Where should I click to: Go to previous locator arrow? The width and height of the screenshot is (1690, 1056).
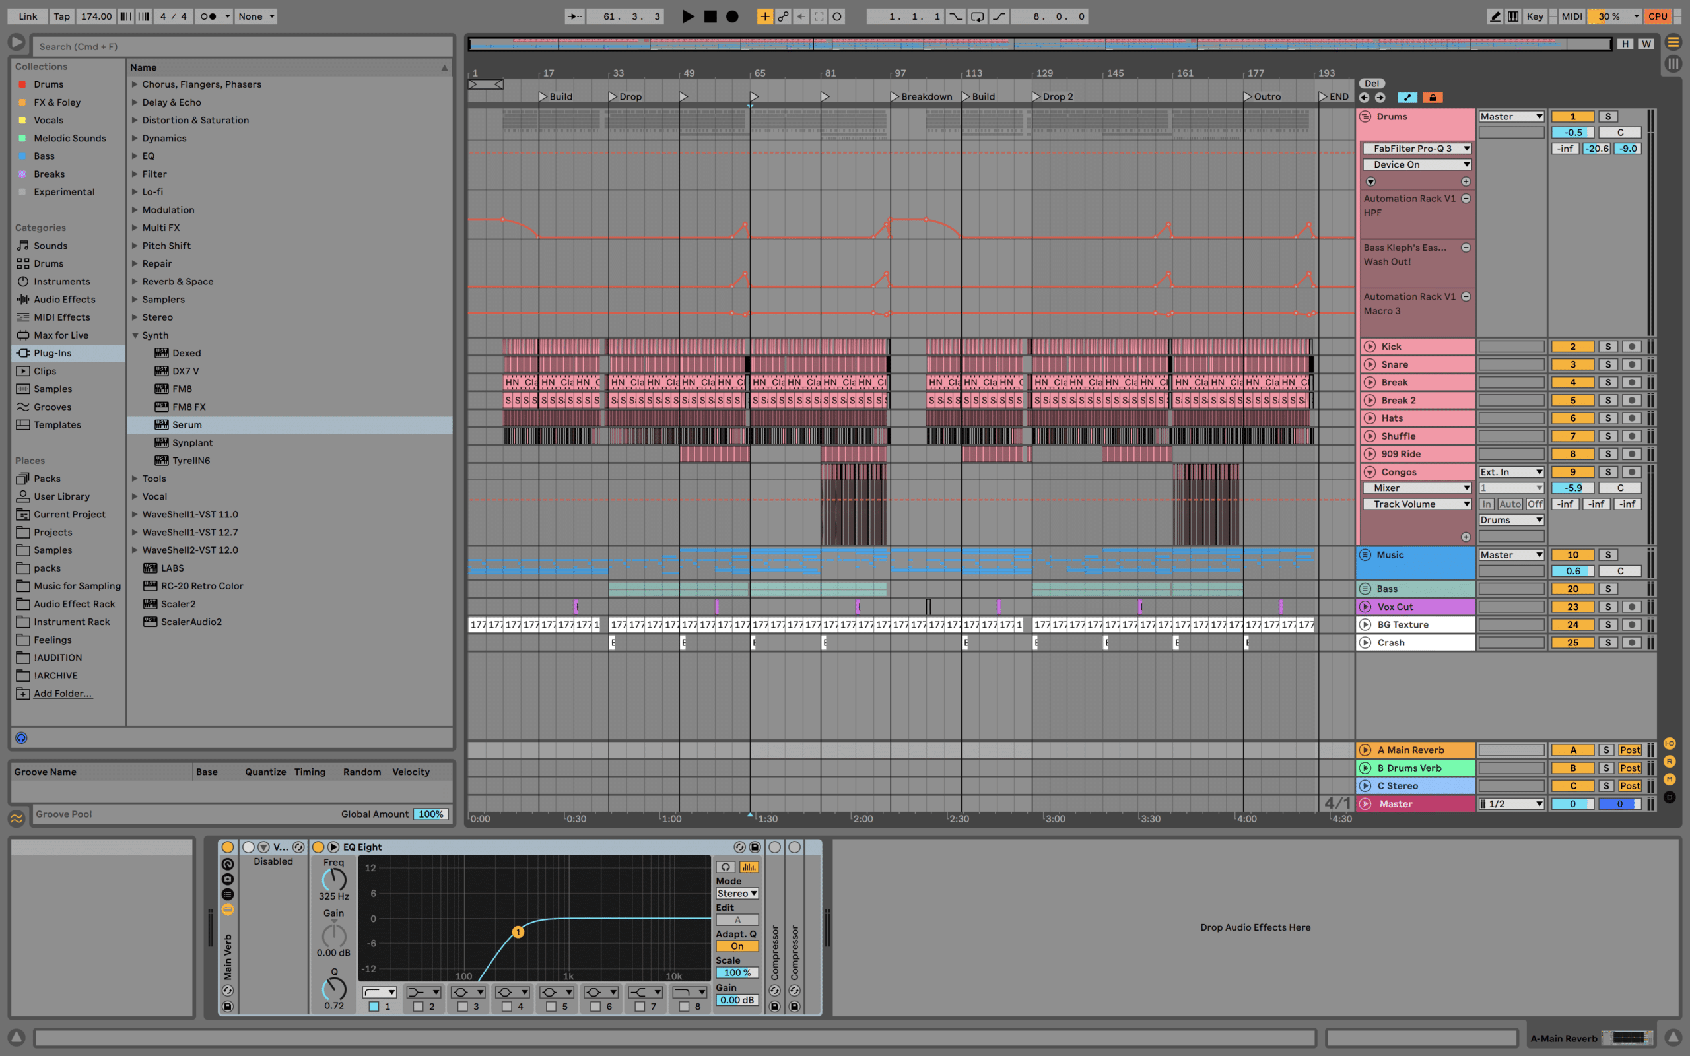1365,98
